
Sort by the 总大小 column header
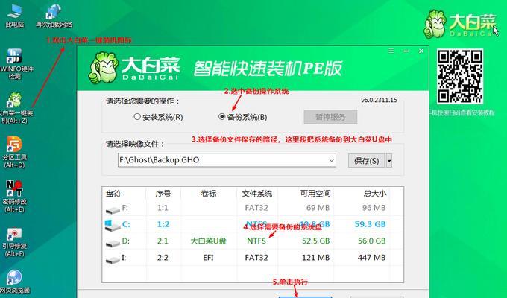coord(375,194)
